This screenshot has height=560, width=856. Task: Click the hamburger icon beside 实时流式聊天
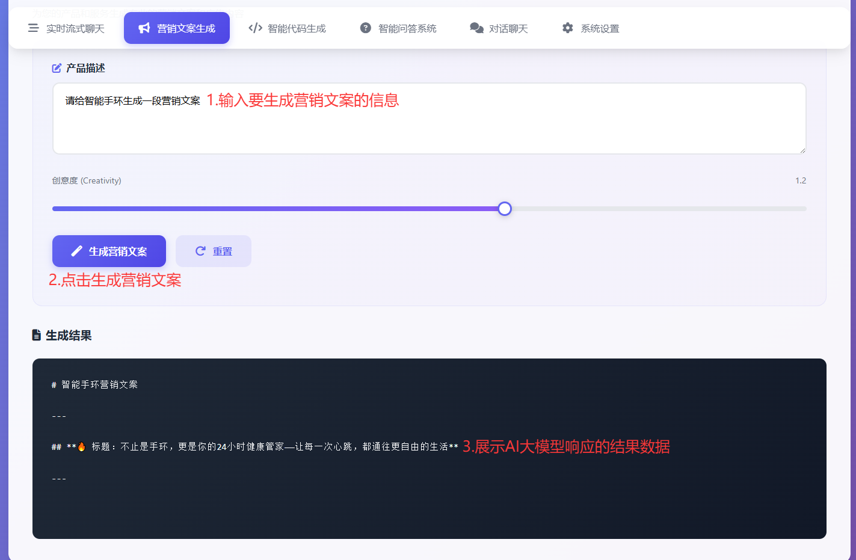click(34, 28)
